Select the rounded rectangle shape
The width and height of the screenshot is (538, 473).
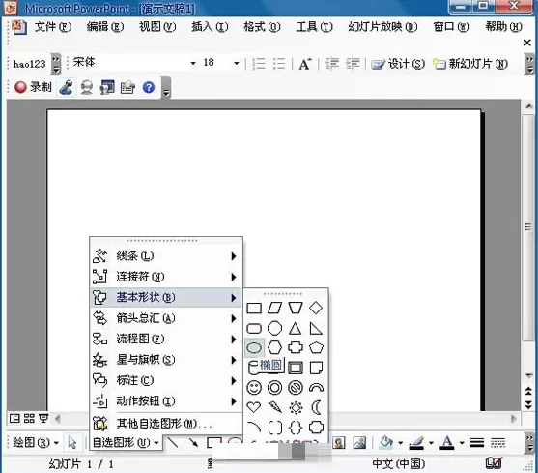pyautogui.click(x=254, y=328)
